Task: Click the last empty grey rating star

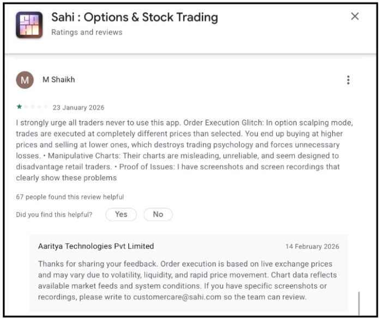Action: click(x=46, y=107)
